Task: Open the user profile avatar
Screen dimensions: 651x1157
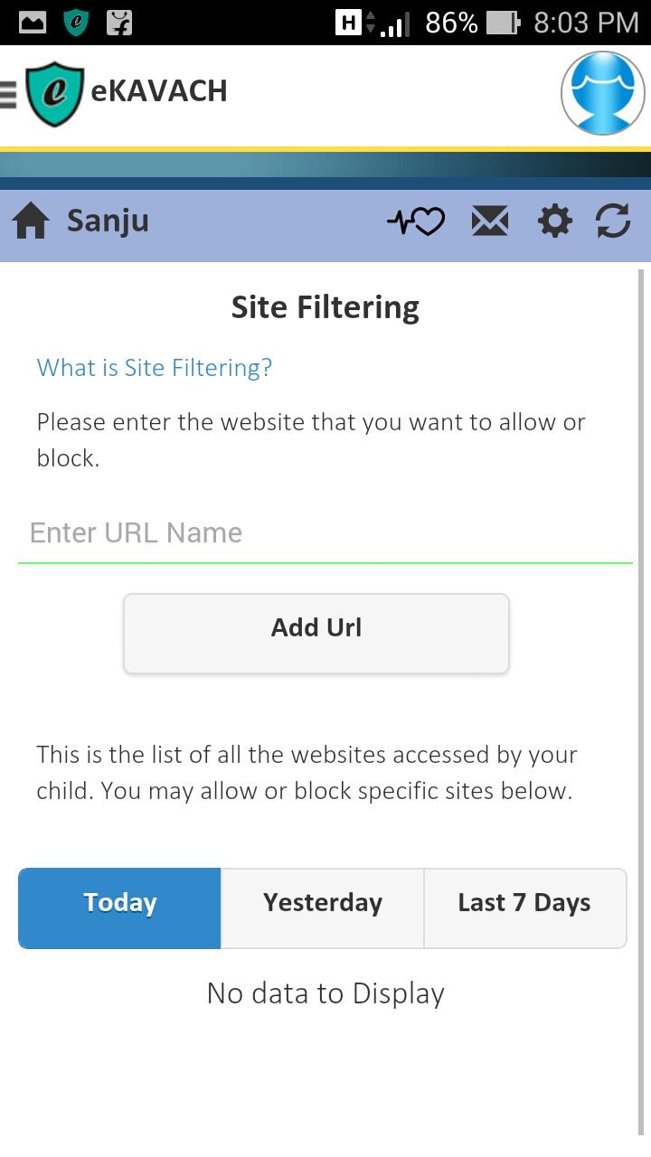Action: pyautogui.click(x=603, y=94)
